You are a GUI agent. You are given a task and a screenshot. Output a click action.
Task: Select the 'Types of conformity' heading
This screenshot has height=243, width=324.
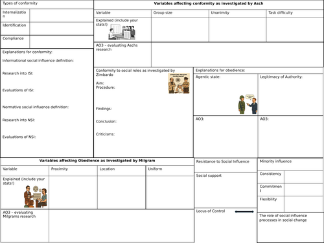(x=20, y=3)
